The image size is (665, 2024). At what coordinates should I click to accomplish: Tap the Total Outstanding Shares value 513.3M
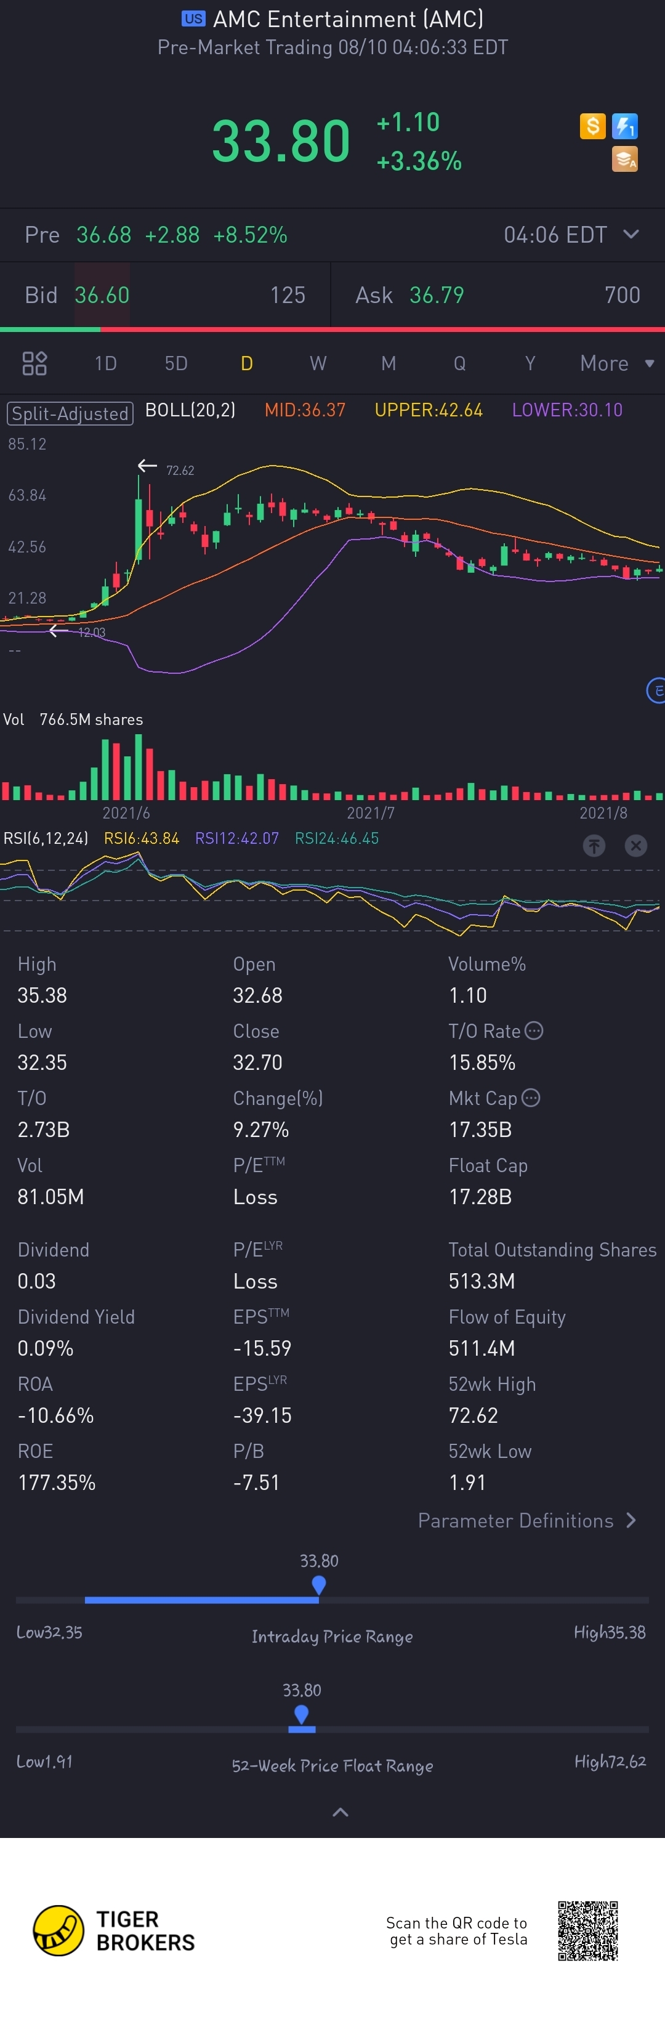point(482,1281)
